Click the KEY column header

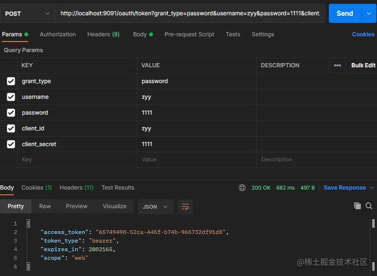tap(27, 65)
